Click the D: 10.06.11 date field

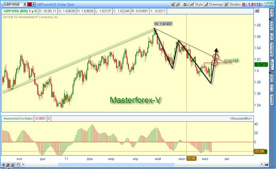47,11
